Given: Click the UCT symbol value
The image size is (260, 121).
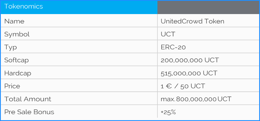Looking at the screenshot, I should pyautogui.click(x=168, y=34).
